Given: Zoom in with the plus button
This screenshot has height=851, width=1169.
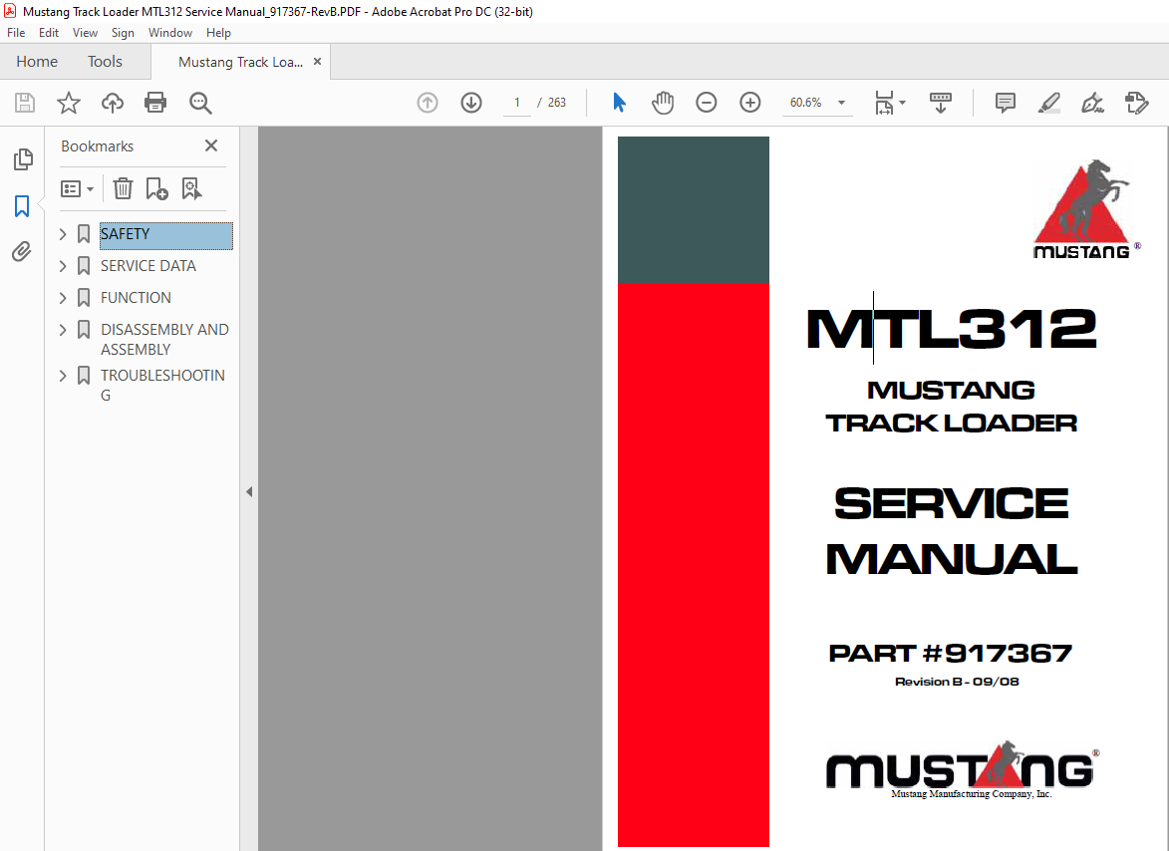Looking at the screenshot, I should 750,102.
